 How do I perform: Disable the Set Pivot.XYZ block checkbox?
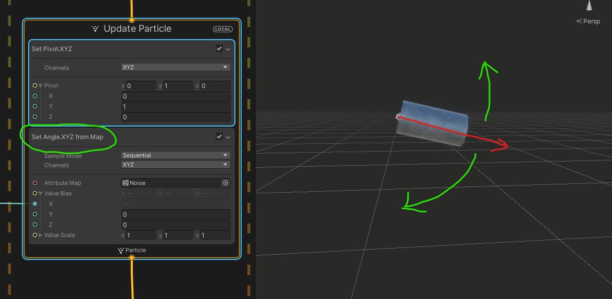coord(219,49)
